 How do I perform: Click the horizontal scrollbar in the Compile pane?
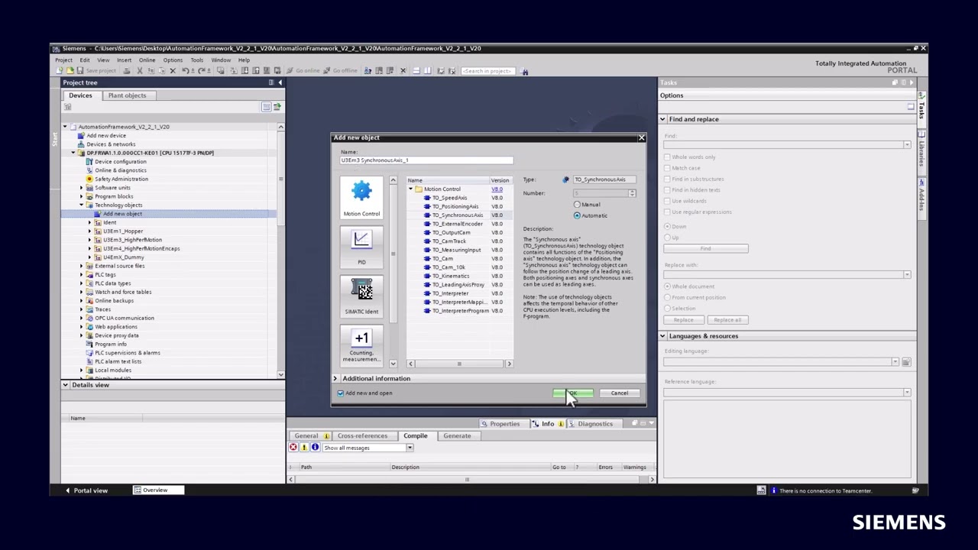click(x=471, y=480)
